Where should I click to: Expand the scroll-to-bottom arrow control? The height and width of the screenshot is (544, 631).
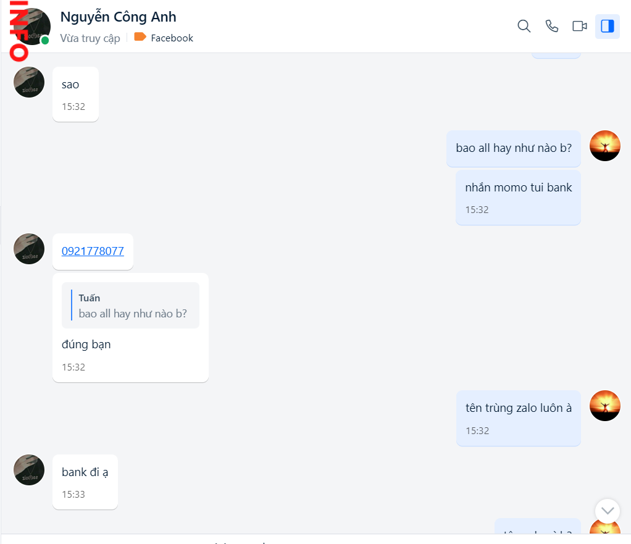607,511
